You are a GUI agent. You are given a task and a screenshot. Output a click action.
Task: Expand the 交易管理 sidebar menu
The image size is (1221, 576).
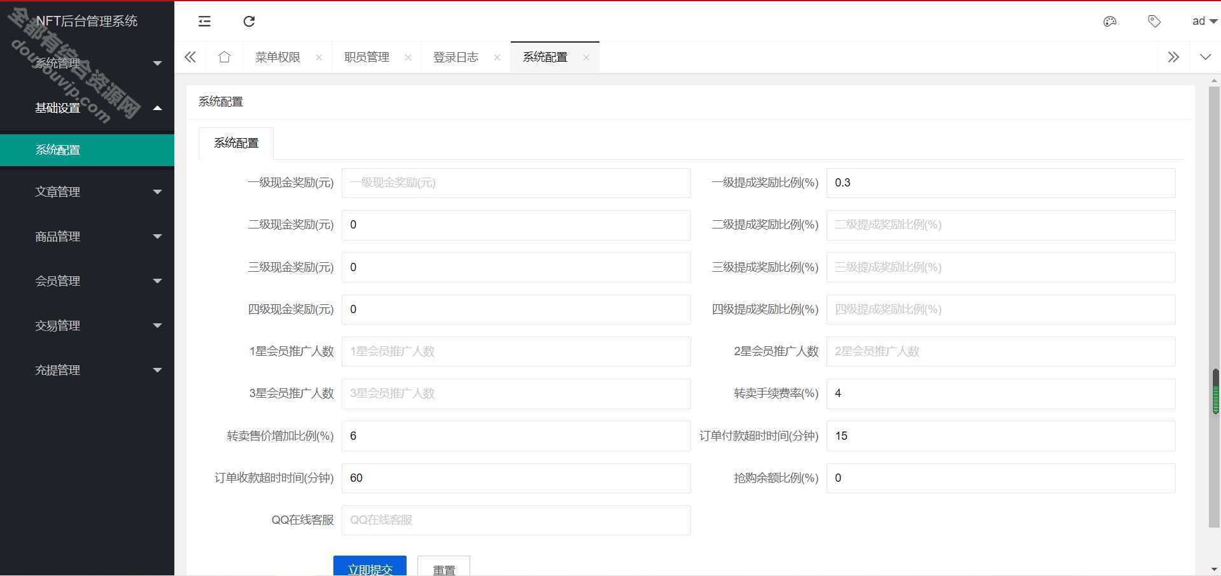(x=87, y=325)
